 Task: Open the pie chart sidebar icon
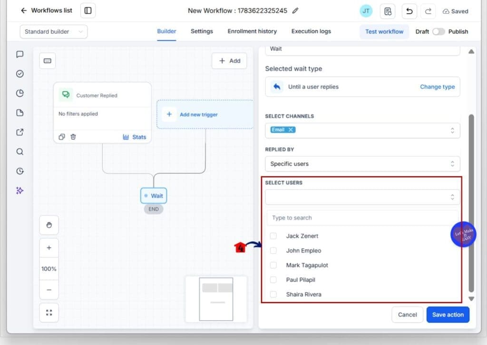coord(20,93)
